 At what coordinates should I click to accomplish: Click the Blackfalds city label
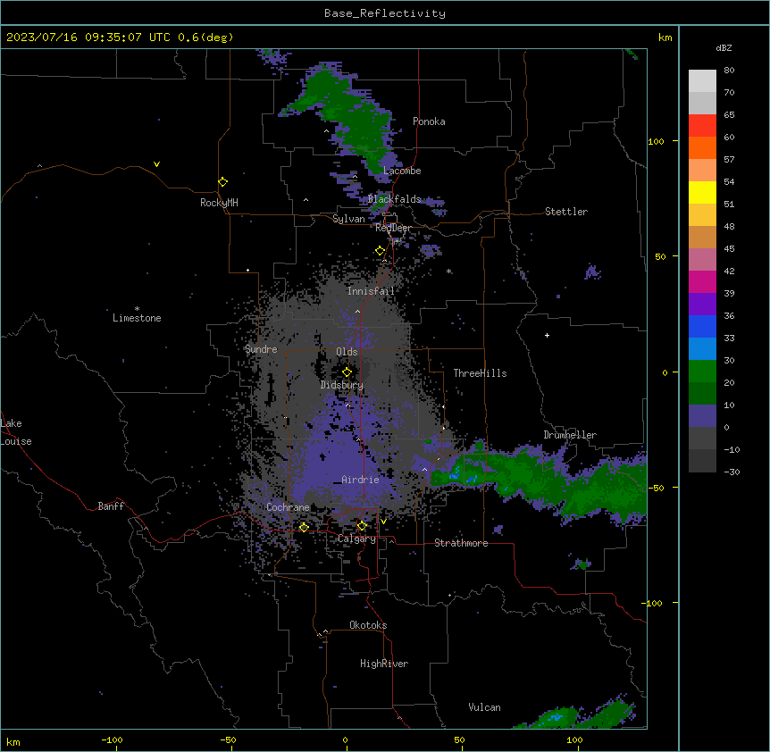(x=394, y=199)
